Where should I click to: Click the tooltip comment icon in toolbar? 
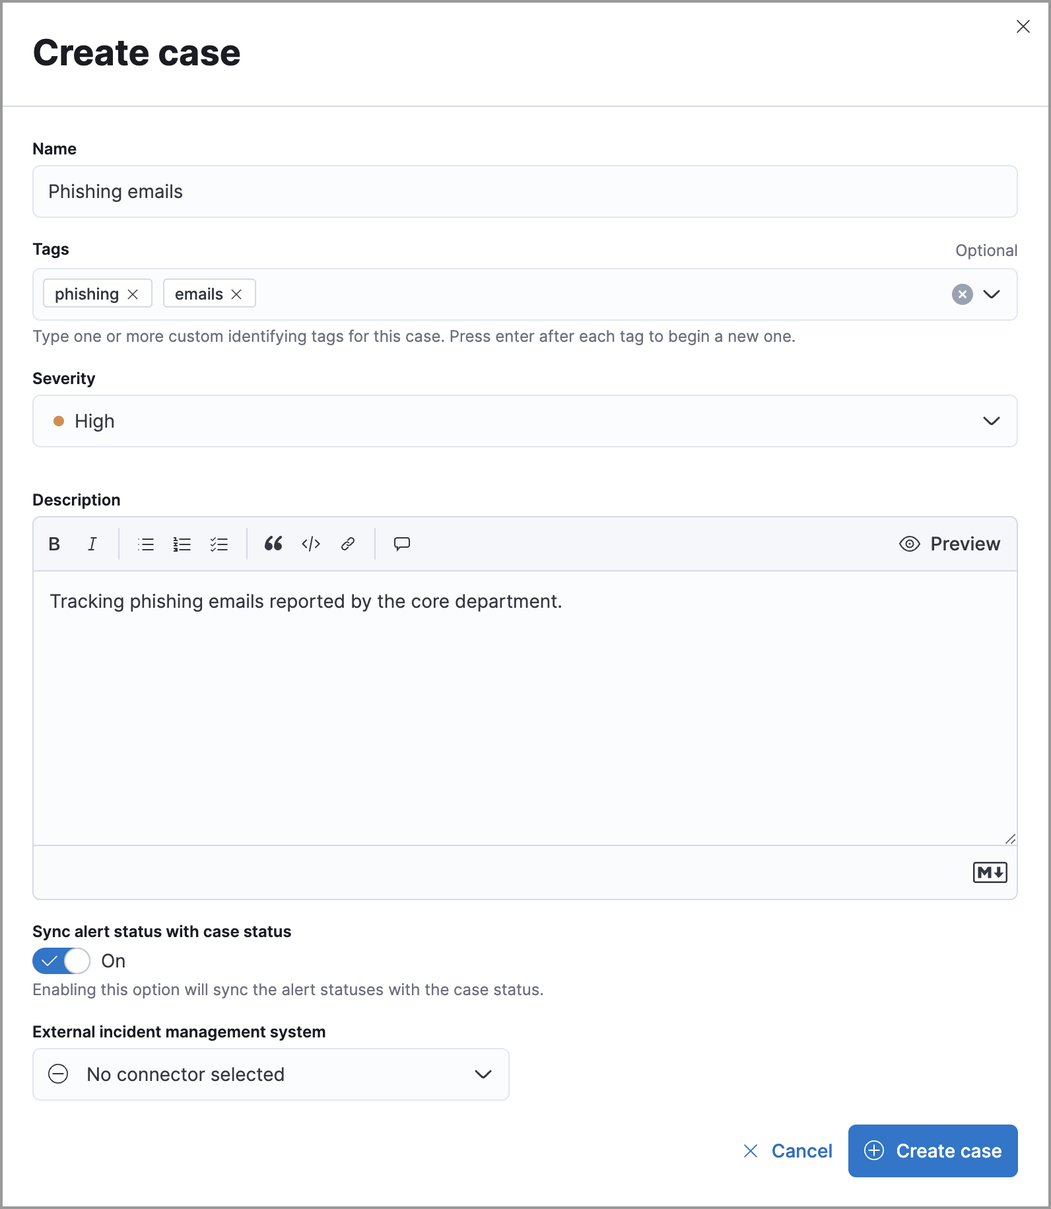402,544
